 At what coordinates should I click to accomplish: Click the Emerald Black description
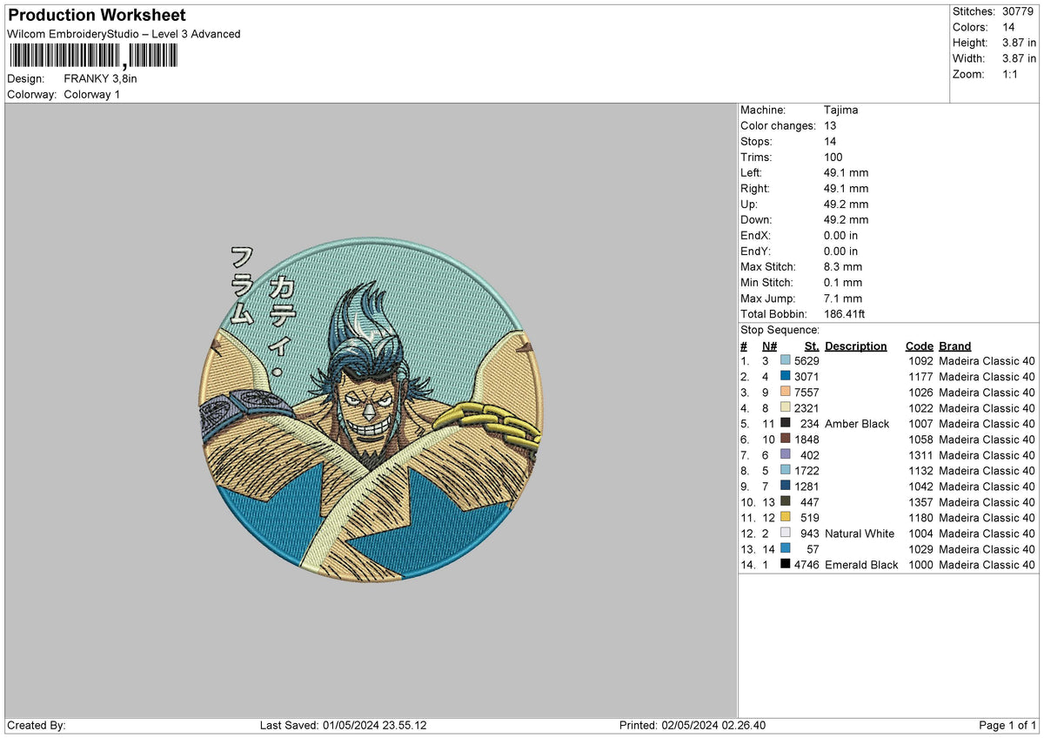click(861, 564)
